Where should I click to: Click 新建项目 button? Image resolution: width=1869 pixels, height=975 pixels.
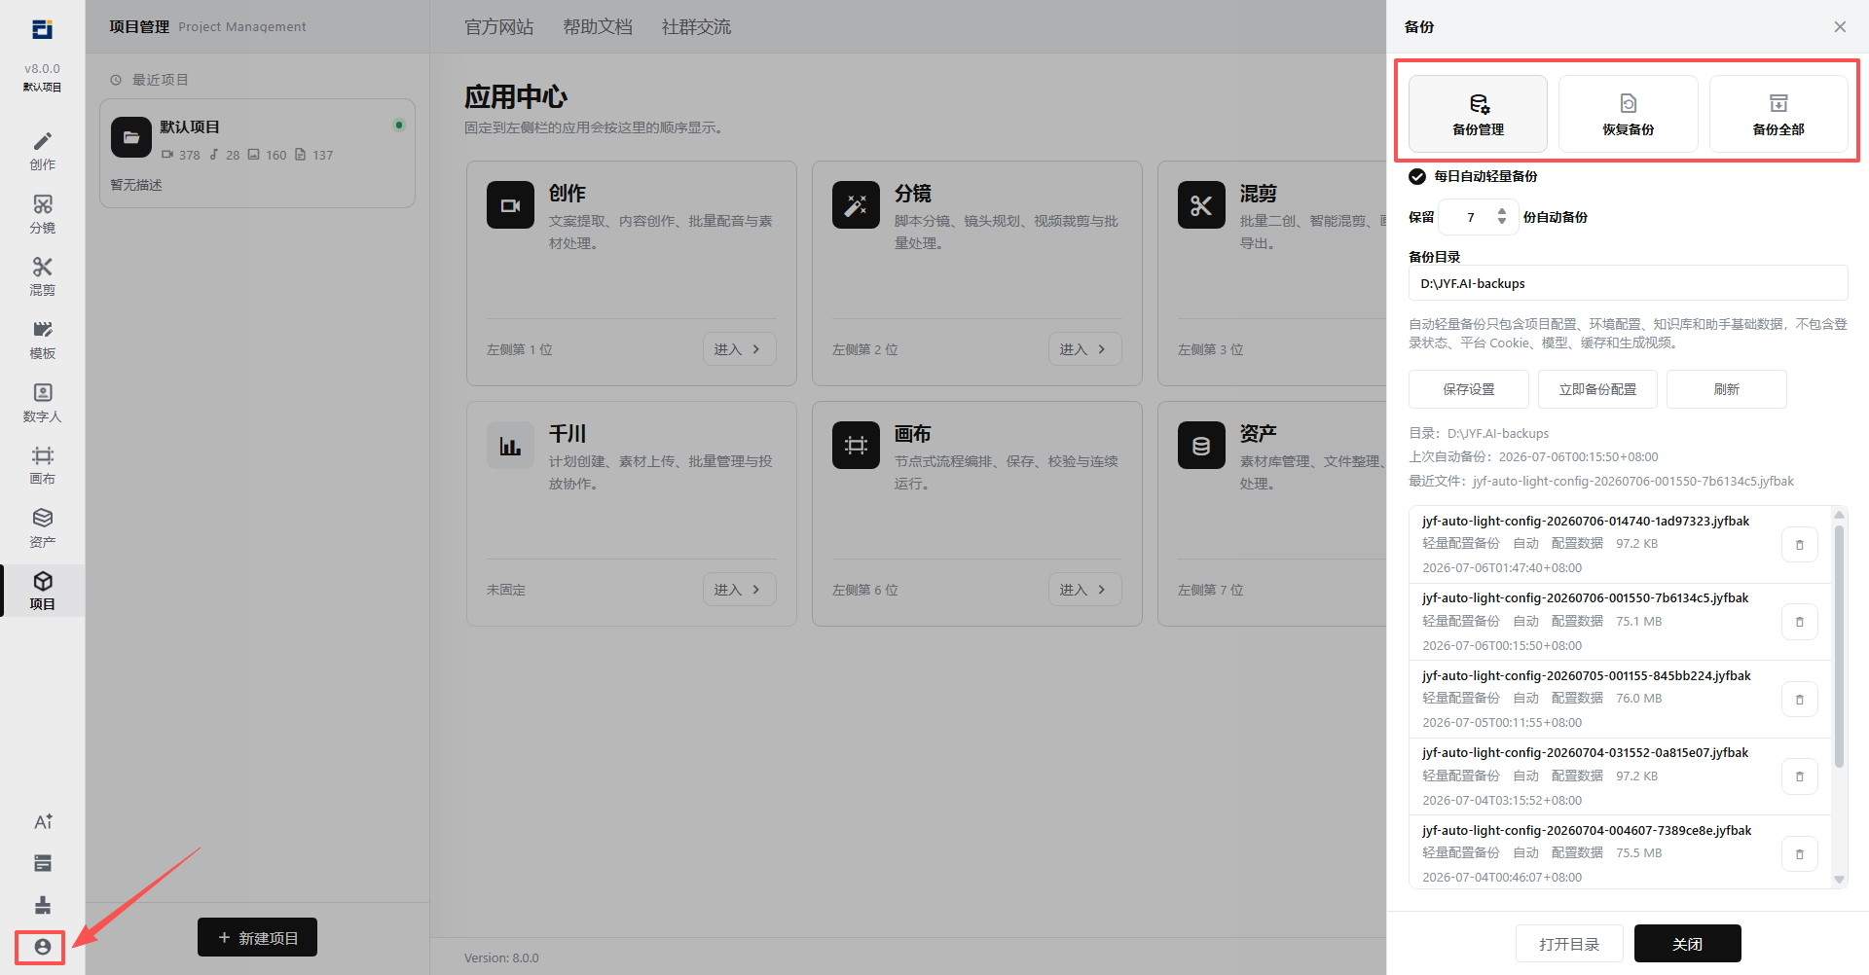pos(257,937)
